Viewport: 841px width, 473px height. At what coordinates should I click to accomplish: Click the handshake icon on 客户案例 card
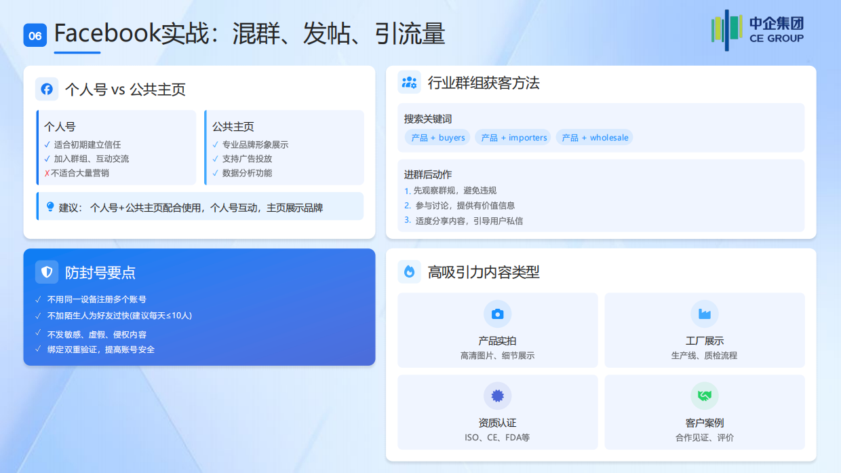705,396
